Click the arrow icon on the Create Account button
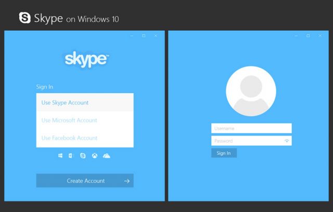The height and width of the screenshot is (212, 333). click(x=127, y=181)
